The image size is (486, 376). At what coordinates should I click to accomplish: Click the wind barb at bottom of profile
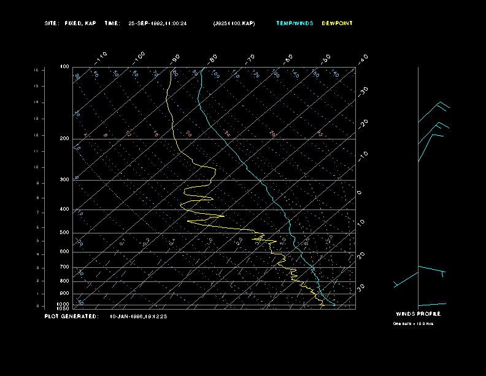point(432,304)
